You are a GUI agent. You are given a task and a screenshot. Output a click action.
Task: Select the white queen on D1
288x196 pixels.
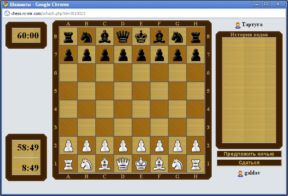pyautogui.click(x=123, y=164)
